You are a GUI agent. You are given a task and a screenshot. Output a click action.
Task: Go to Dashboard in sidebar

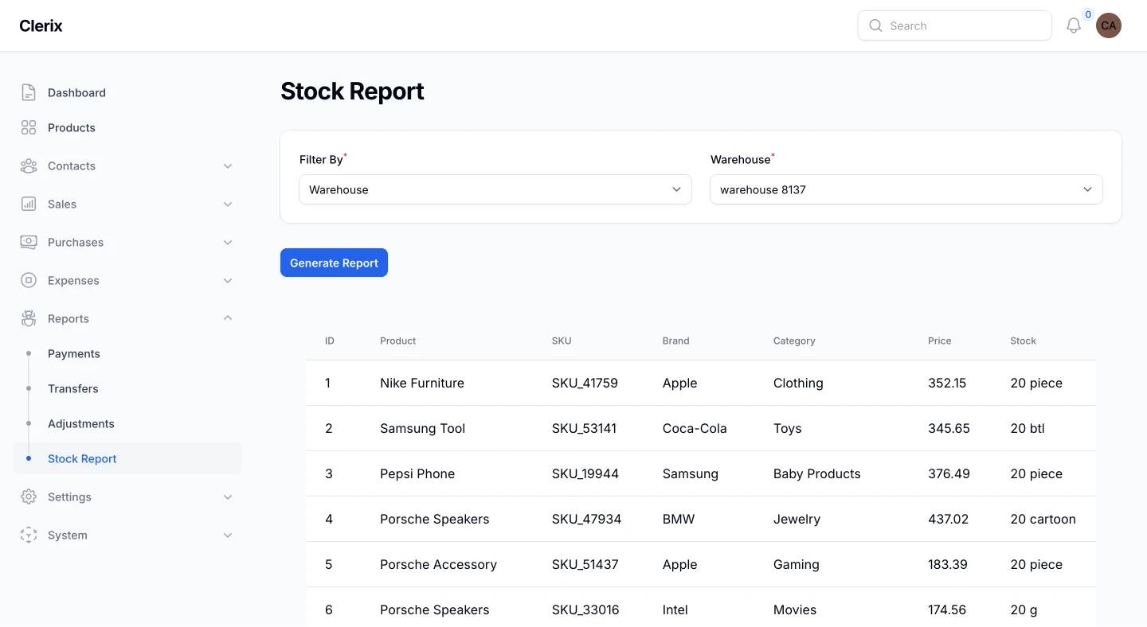tap(127, 92)
